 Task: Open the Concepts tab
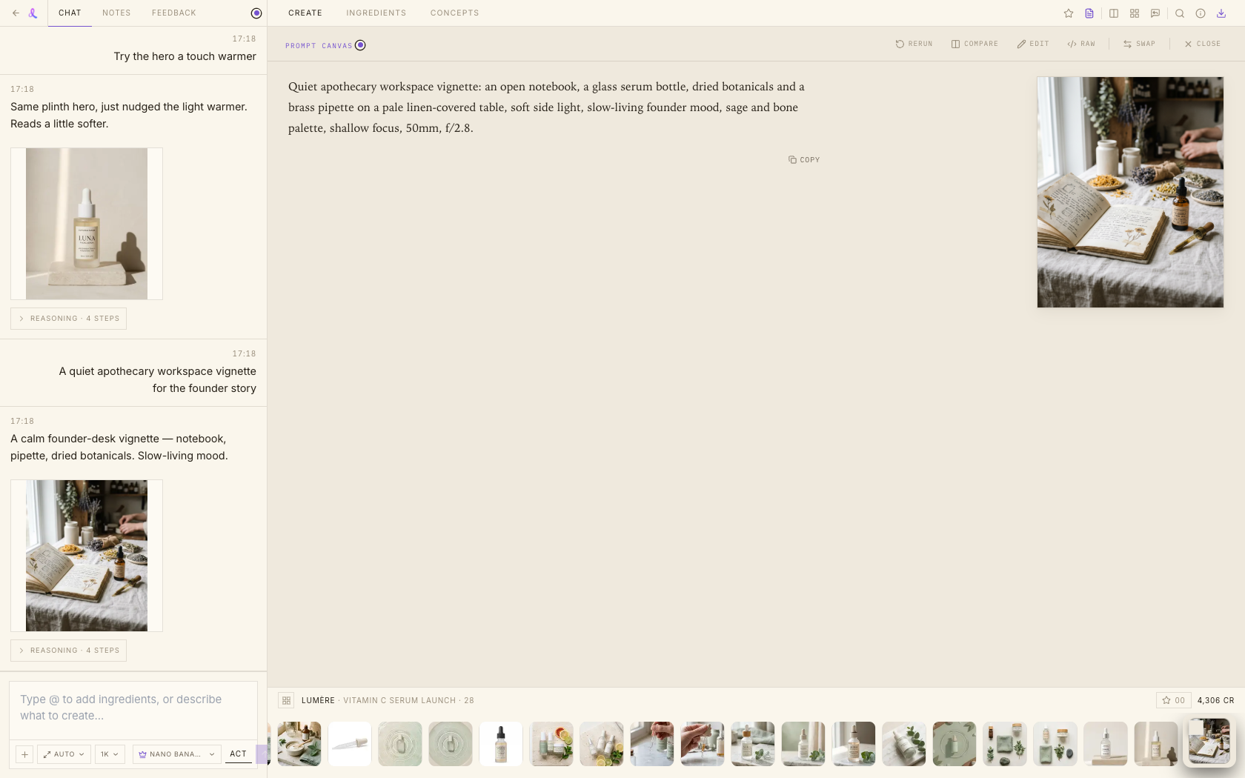[455, 13]
